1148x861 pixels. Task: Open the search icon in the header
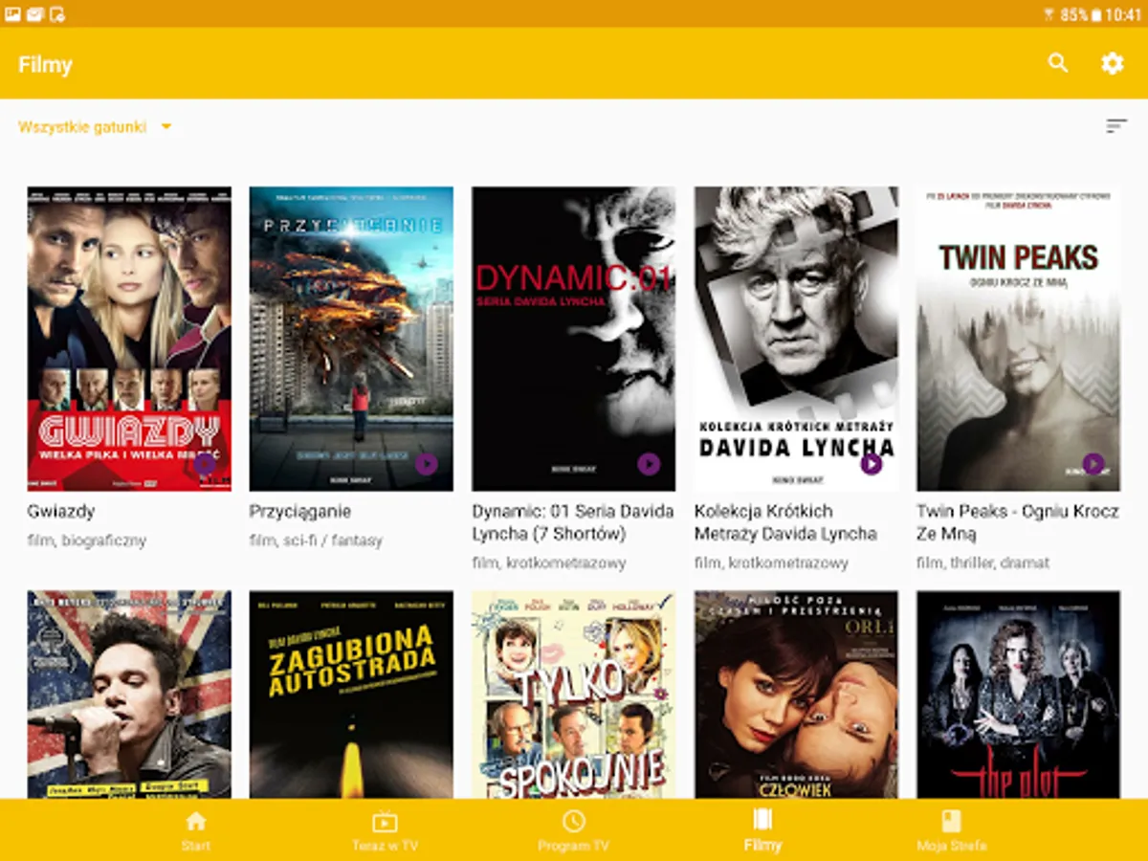tap(1057, 63)
